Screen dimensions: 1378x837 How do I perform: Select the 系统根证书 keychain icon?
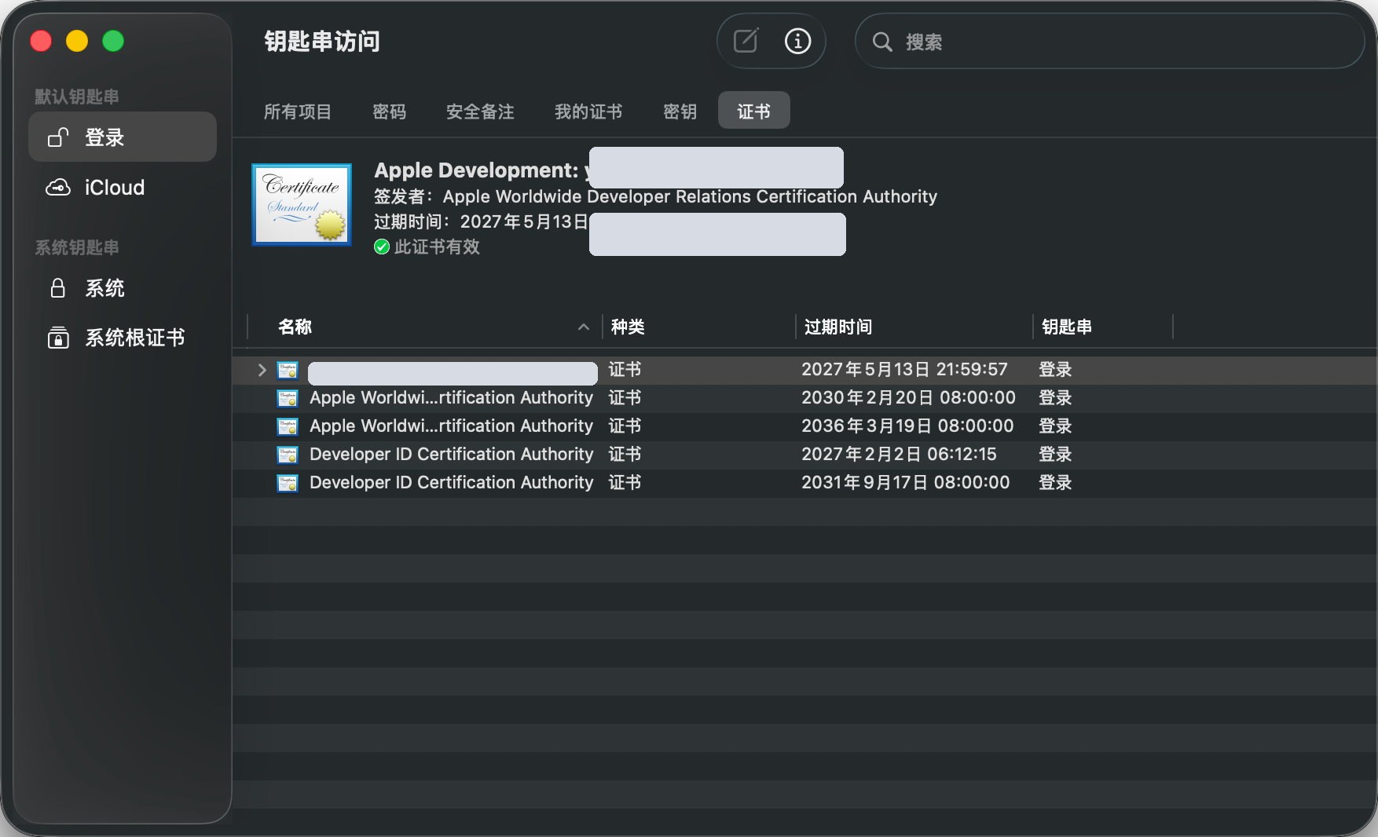(x=58, y=338)
